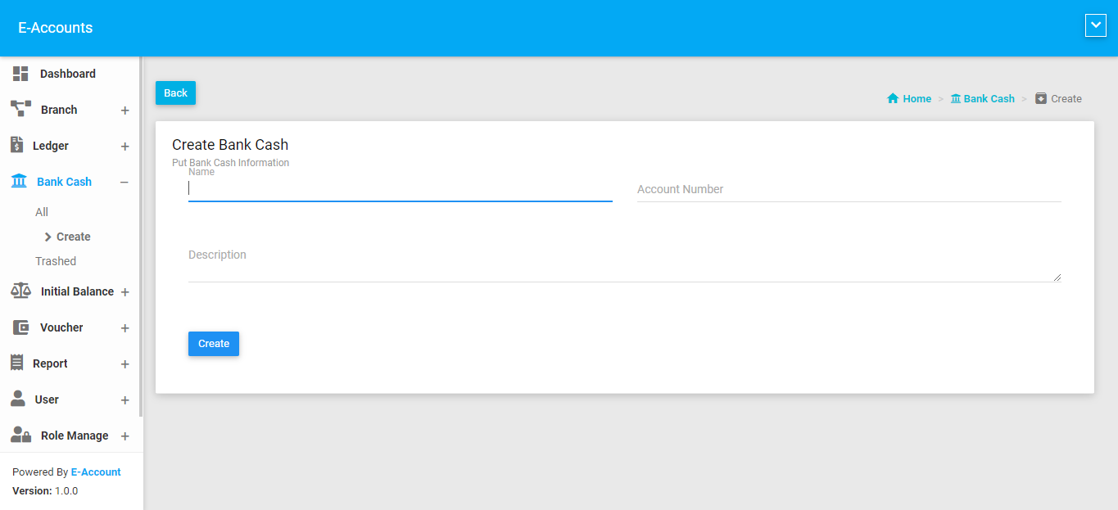The image size is (1118, 510).
Task: Click the Ledger document icon
Action: click(16, 145)
